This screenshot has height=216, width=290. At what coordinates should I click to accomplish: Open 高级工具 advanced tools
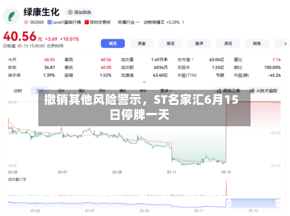click(229, 91)
